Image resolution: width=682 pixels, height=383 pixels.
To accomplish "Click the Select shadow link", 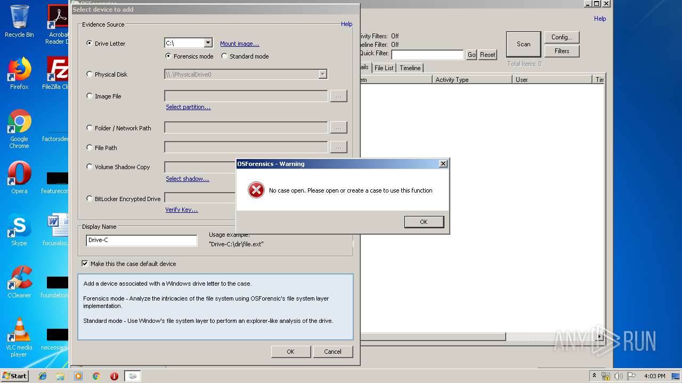I will pos(188,179).
